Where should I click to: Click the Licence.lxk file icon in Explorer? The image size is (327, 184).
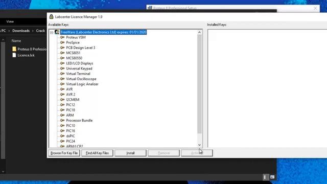tap(14, 55)
